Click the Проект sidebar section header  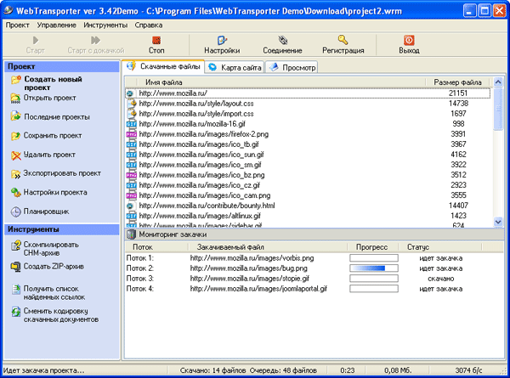click(62, 66)
